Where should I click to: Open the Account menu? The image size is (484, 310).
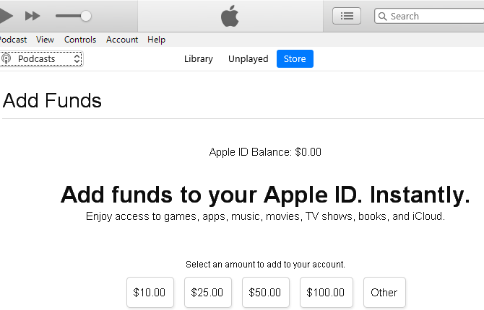(x=122, y=40)
